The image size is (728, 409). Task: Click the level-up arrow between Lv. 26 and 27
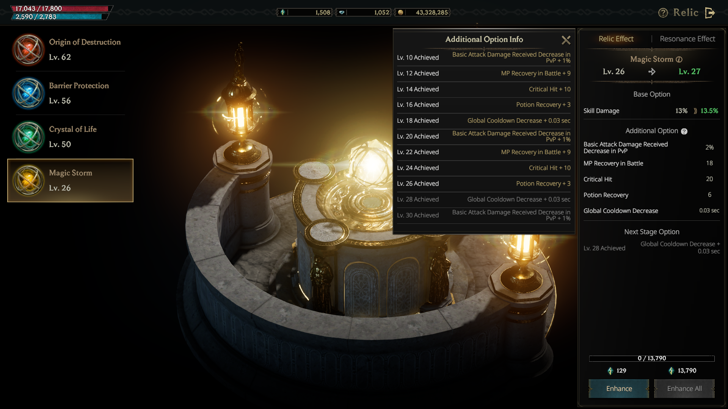[652, 72]
